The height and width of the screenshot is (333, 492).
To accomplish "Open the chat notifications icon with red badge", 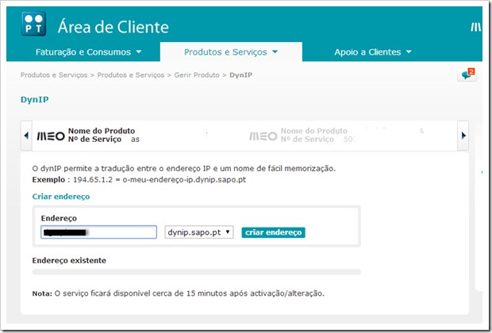I will pos(467,75).
